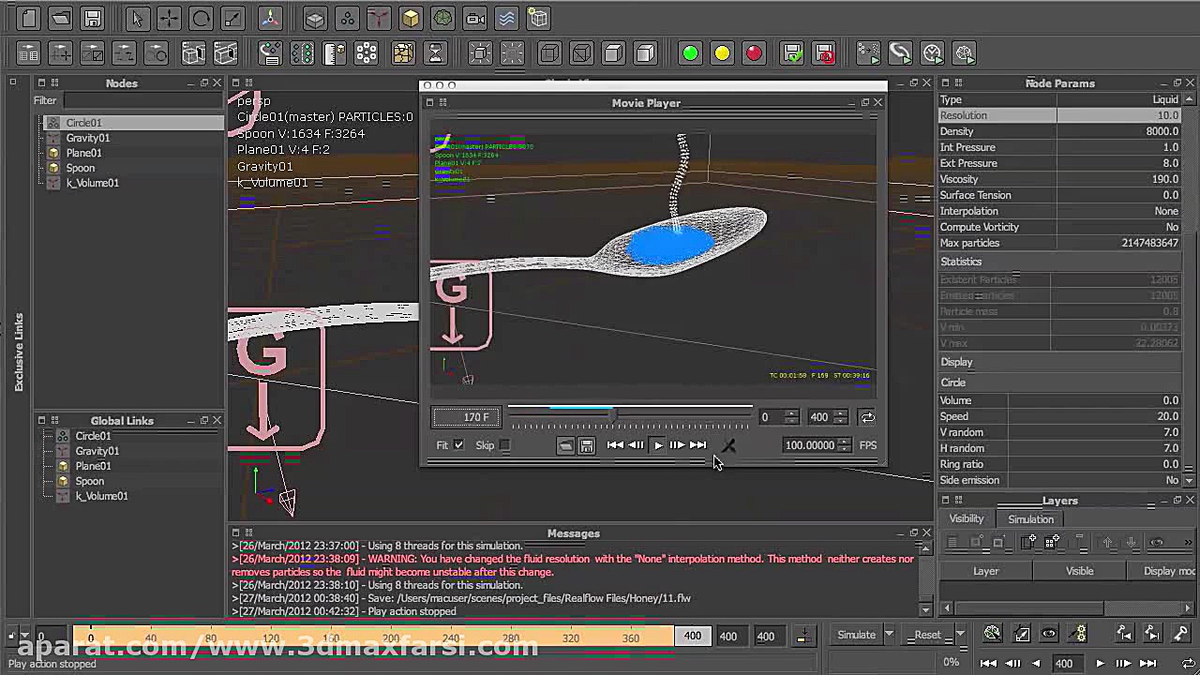Switch to the Visibility tab in Layers
1200x675 pixels.
pos(967,518)
